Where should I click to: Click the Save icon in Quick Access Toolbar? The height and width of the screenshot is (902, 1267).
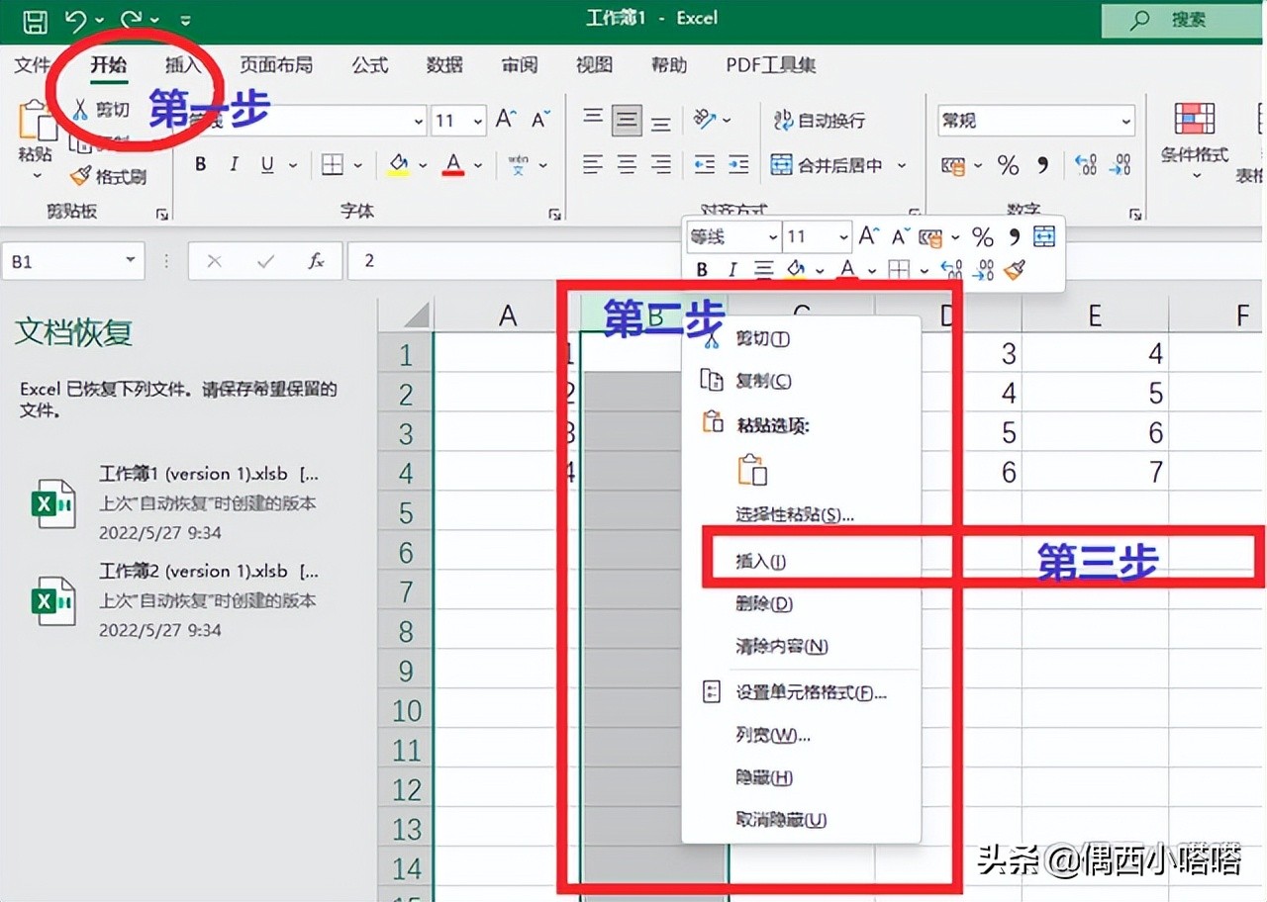tap(37, 19)
